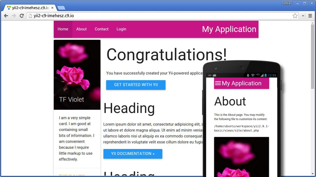Click the Yii Documentation button
This screenshot has width=316, height=177.
(133, 154)
